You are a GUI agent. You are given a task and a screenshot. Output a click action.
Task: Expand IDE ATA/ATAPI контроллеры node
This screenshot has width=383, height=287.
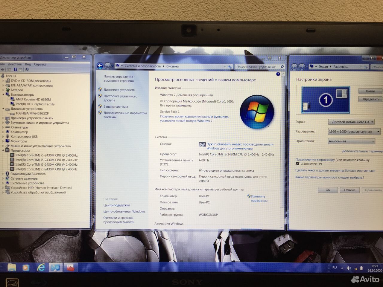coord(3,86)
